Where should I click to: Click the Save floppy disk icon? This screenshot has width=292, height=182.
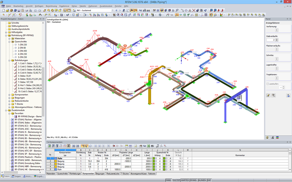coord(19,10)
